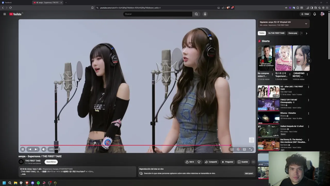Reload the page
330x186 pixels.
click(11, 8)
